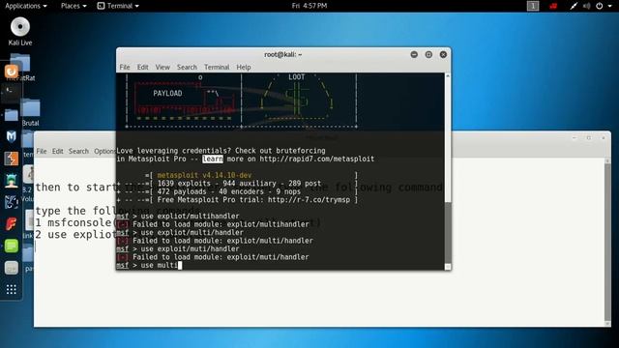This screenshot has height=348, width=619.
Task: Open the clock showing Fri 4:57 PM
Action: [309, 6]
